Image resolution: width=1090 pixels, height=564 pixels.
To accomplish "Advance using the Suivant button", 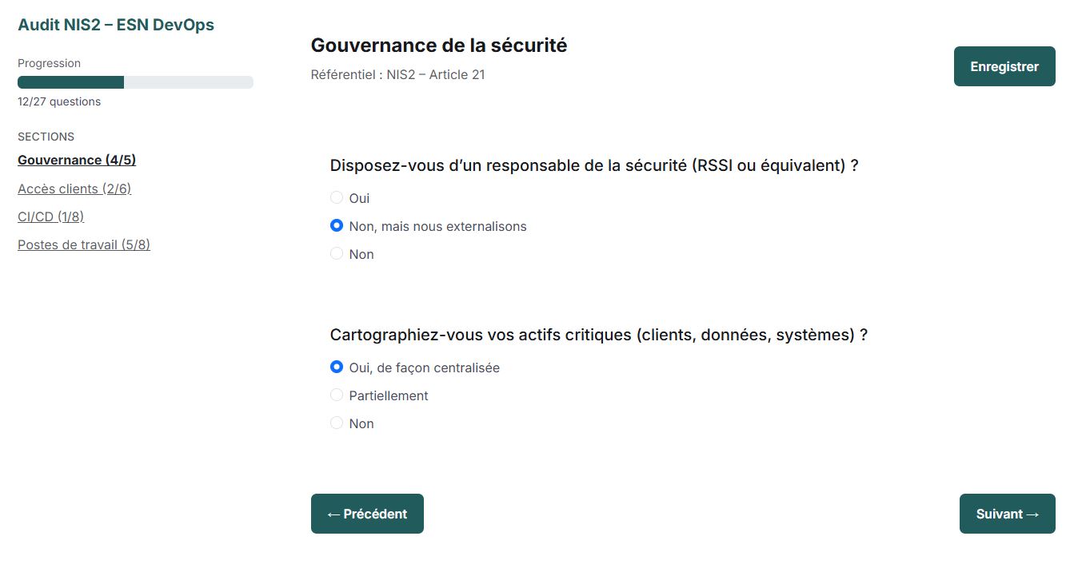I will [x=1007, y=513].
